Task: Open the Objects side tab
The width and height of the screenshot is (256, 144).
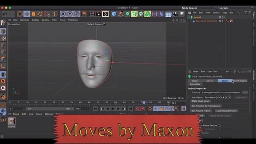Action: click(254, 15)
